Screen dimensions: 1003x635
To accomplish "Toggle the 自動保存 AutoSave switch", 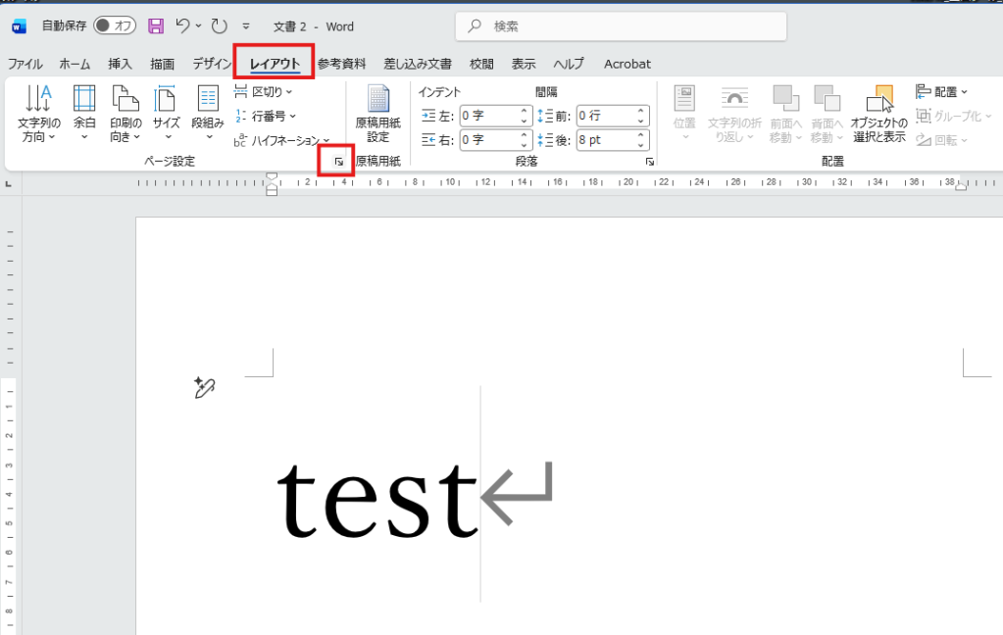I will click(x=115, y=26).
